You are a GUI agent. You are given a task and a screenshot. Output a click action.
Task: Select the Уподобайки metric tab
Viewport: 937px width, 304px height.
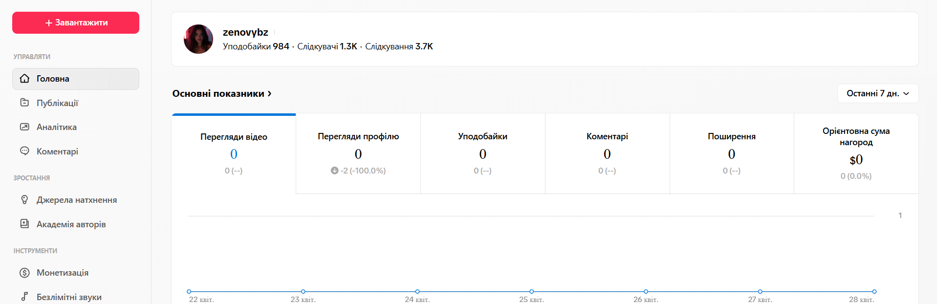click(x=482, y=154)
